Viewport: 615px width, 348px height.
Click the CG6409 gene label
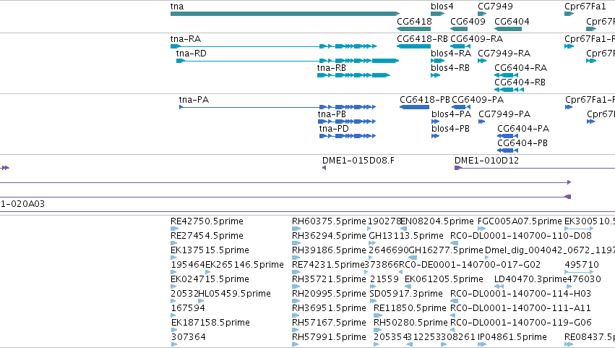click(x=468, y=21)
